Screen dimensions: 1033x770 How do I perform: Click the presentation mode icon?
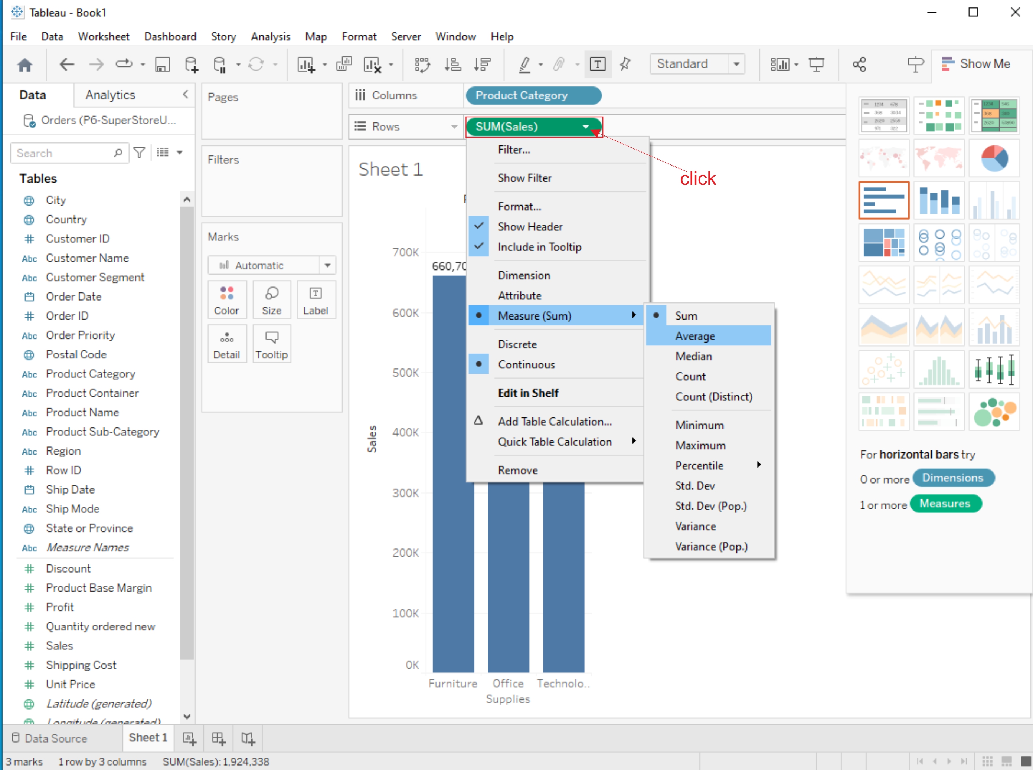[x=816, y=64]
